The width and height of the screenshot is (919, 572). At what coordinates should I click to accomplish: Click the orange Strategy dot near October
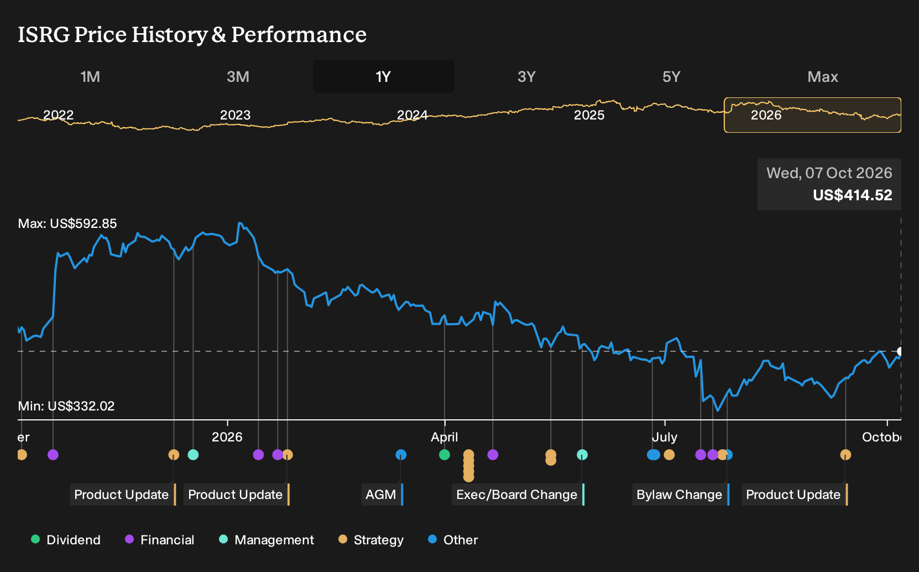[x=845, y=455]
